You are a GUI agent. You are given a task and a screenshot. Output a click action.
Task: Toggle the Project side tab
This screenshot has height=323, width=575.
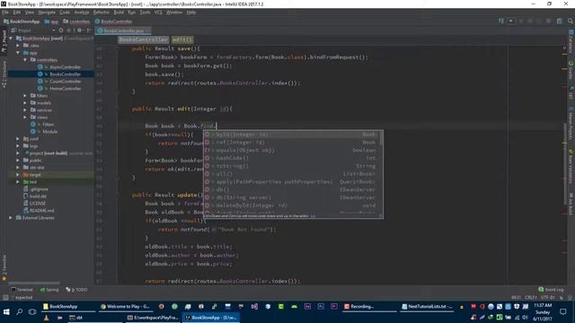(4, 41)
